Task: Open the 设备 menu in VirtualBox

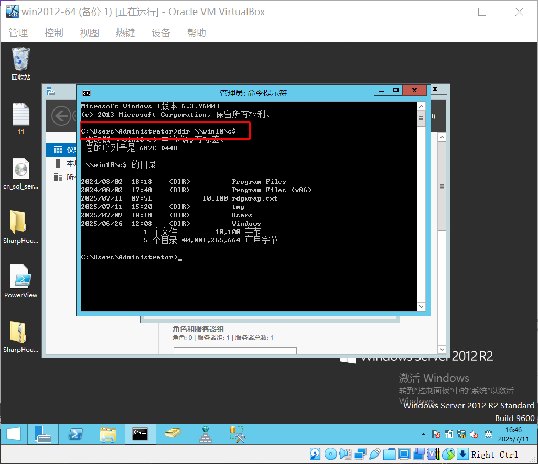Action: tap(161, 32)
